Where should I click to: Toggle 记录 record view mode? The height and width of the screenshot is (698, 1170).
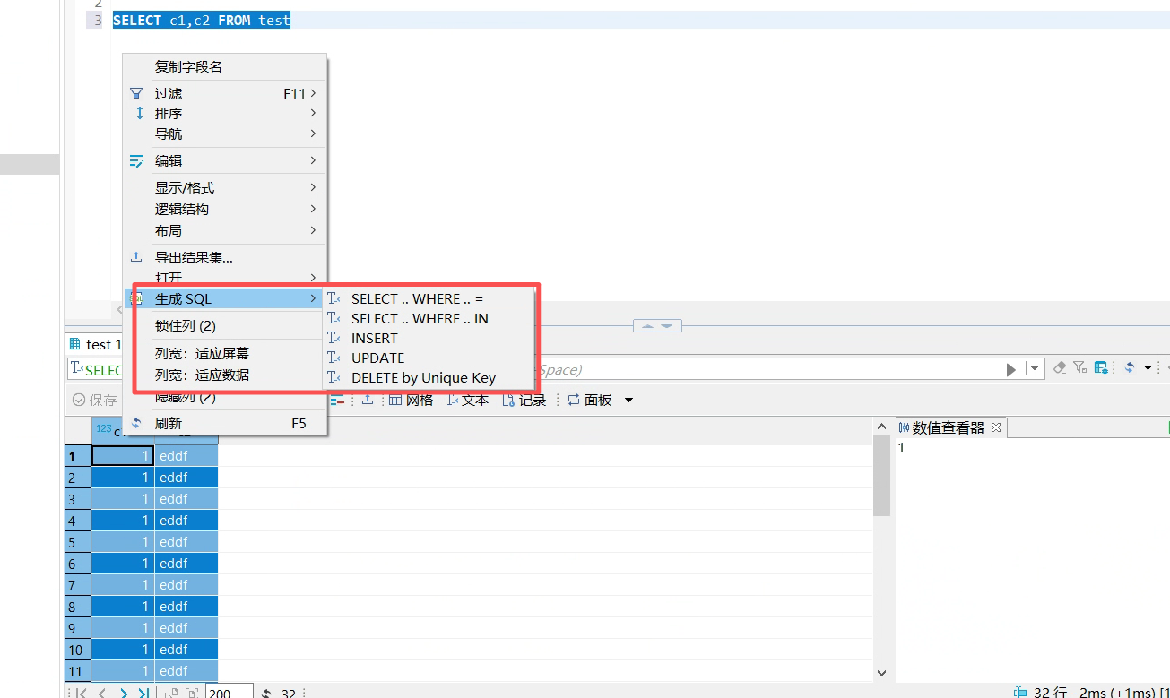pos(524,401)
